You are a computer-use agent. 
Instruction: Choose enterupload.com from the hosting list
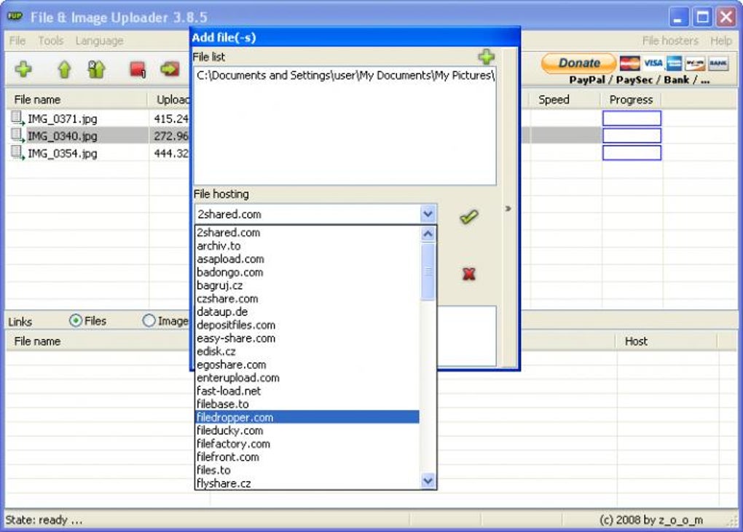click(307, 378)
